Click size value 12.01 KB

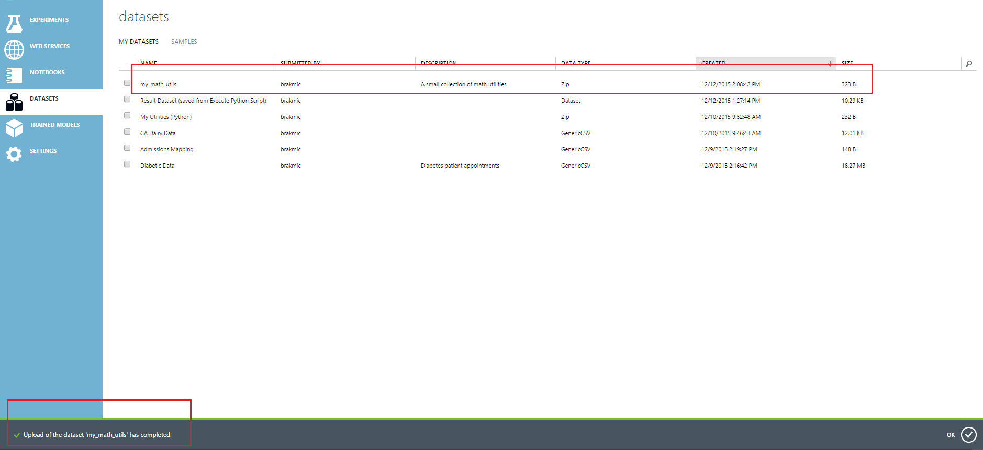[x=853, y=133]
